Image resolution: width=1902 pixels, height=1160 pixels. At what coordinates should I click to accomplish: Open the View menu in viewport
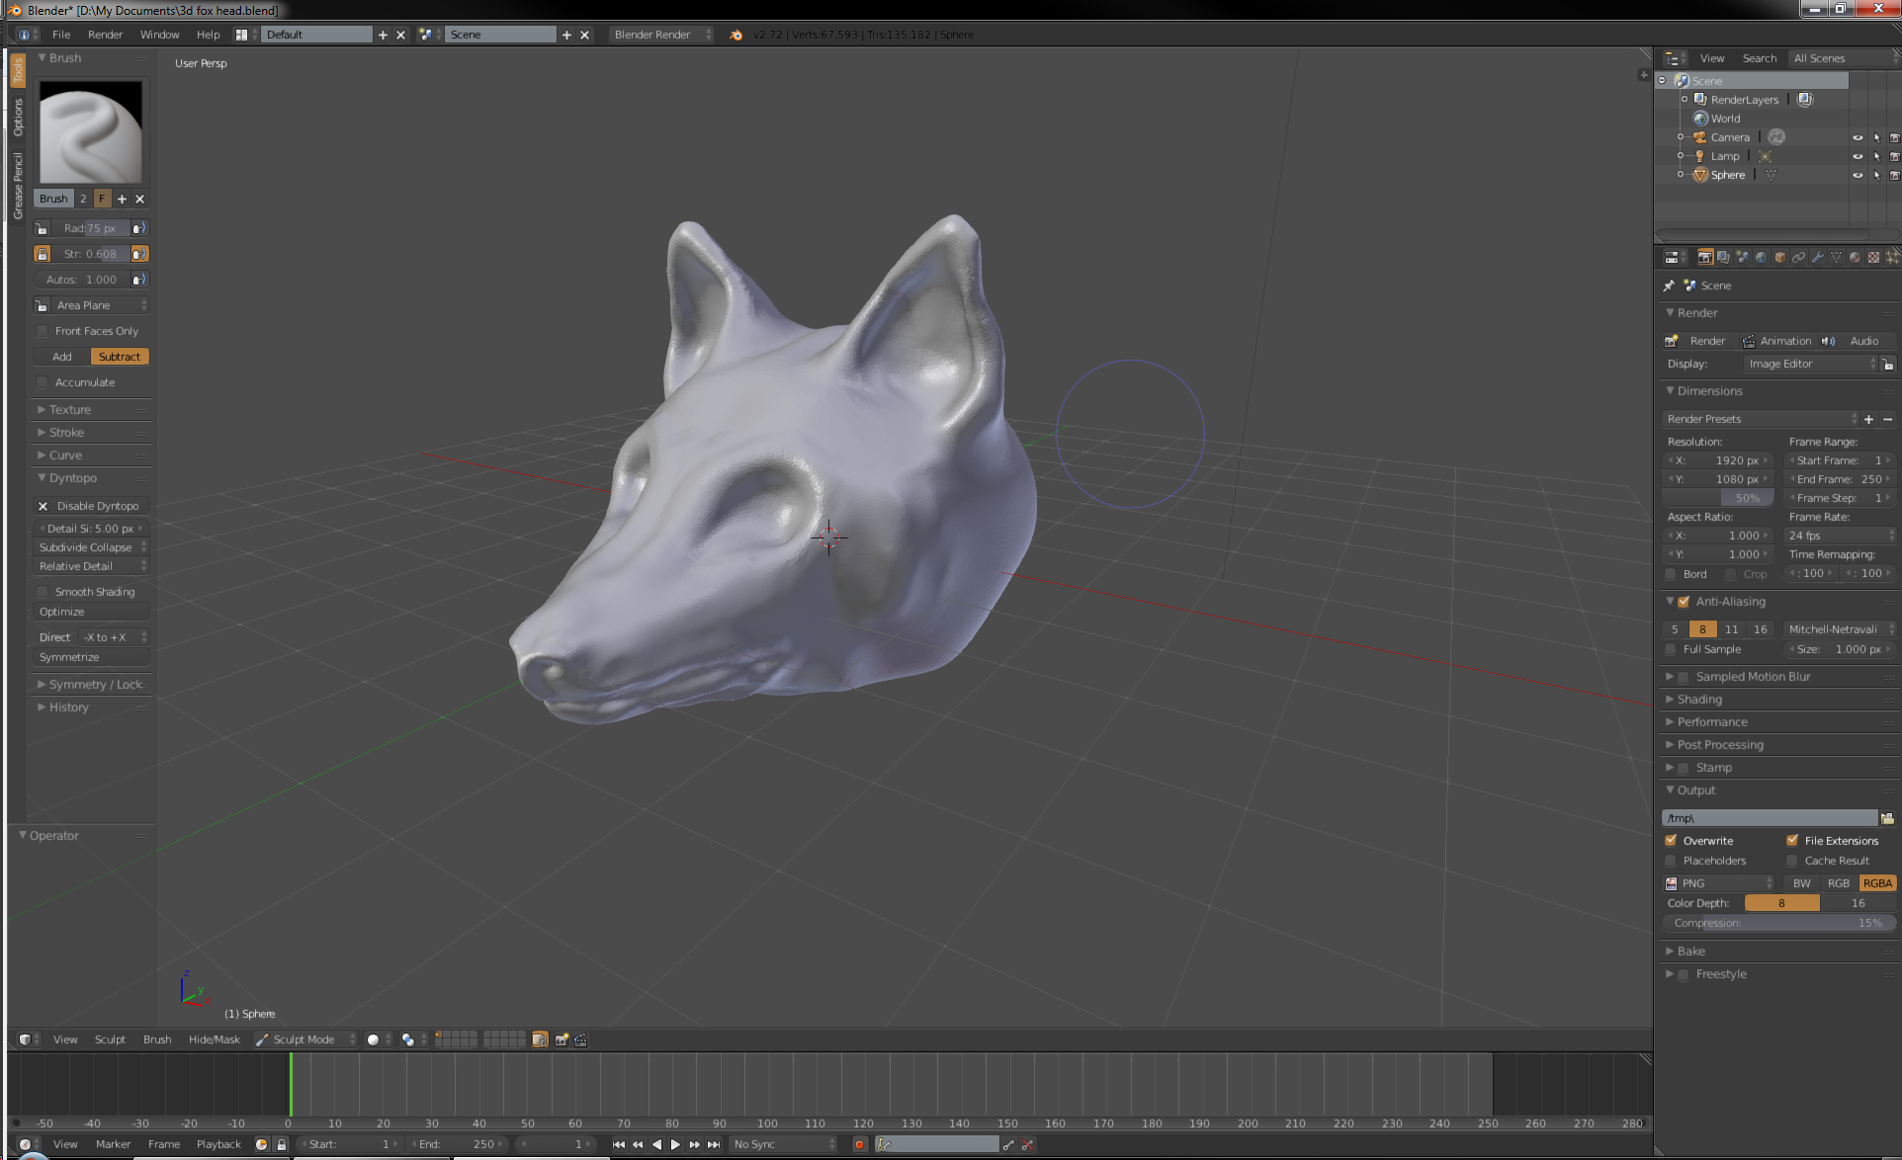coord(64,1039)
